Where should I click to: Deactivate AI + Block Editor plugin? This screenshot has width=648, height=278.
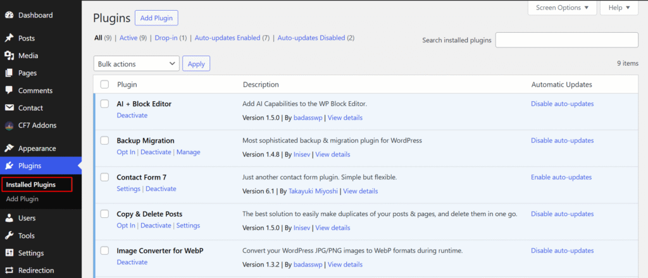pyautogui.click(x=132, y=116)
